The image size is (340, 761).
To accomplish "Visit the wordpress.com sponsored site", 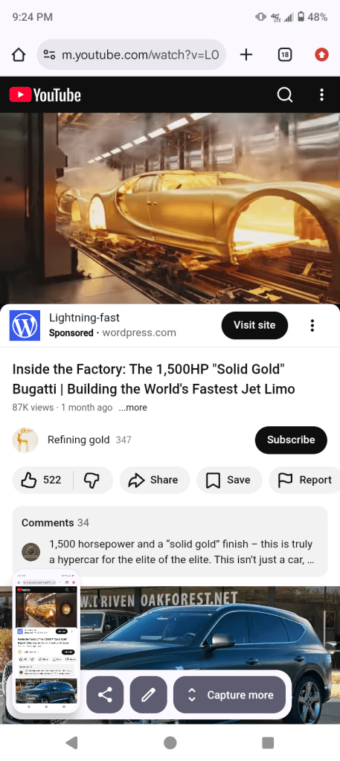I will (254, 325).
